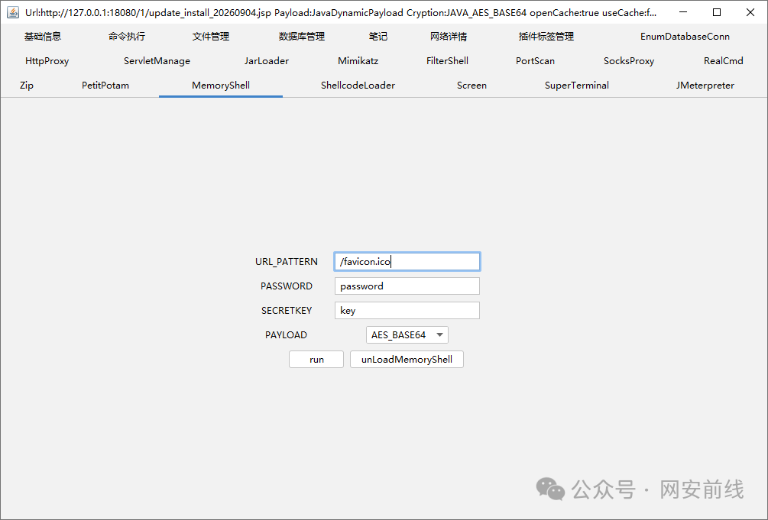
Task: Click into the PASSWORD text field
Action: 407,286
